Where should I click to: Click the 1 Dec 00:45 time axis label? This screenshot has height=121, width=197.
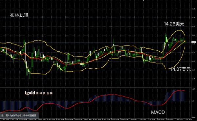tap(133, 120)
